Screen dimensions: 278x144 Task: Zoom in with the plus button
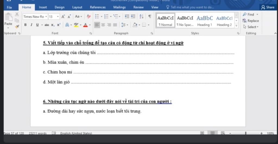[261, 133]
